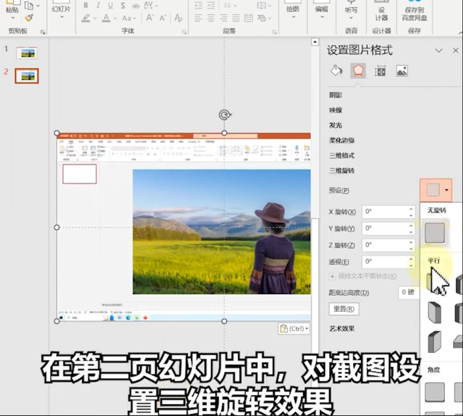Click the font color A icon

pyautogui.click(x=106, y=18)
